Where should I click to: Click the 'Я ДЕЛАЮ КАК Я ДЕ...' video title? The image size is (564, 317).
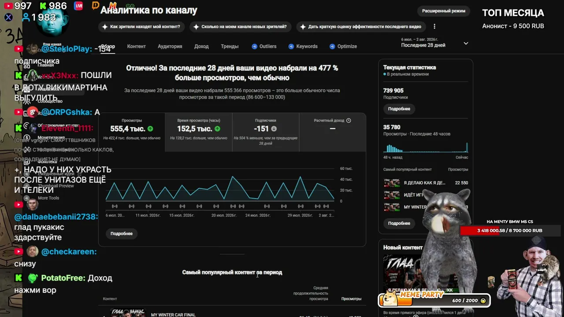click(425, 183)
